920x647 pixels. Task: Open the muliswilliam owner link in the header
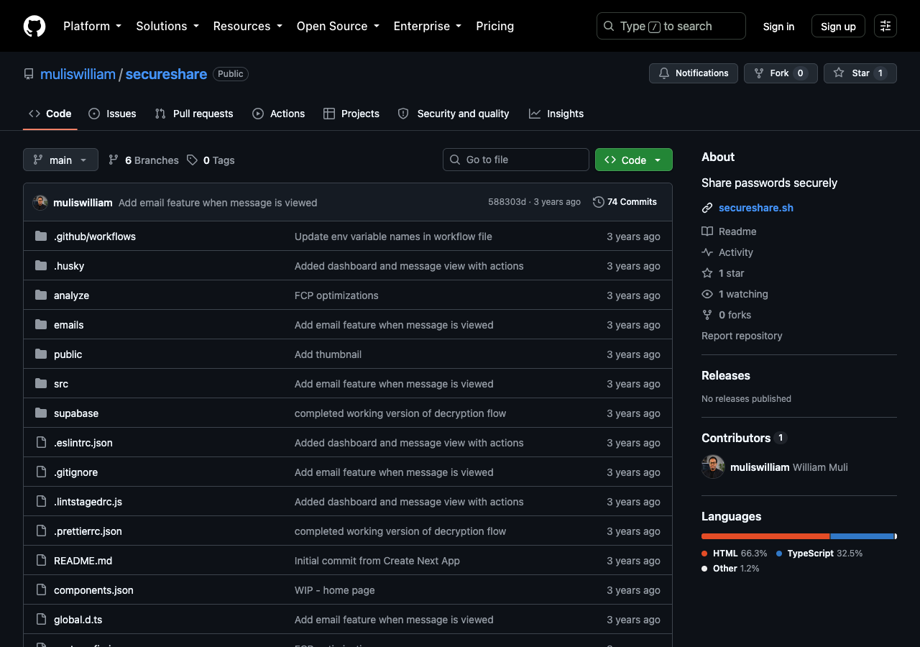pos(78,74)
